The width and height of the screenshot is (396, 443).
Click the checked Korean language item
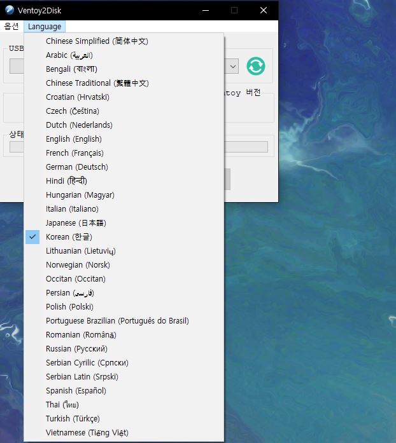124,237
